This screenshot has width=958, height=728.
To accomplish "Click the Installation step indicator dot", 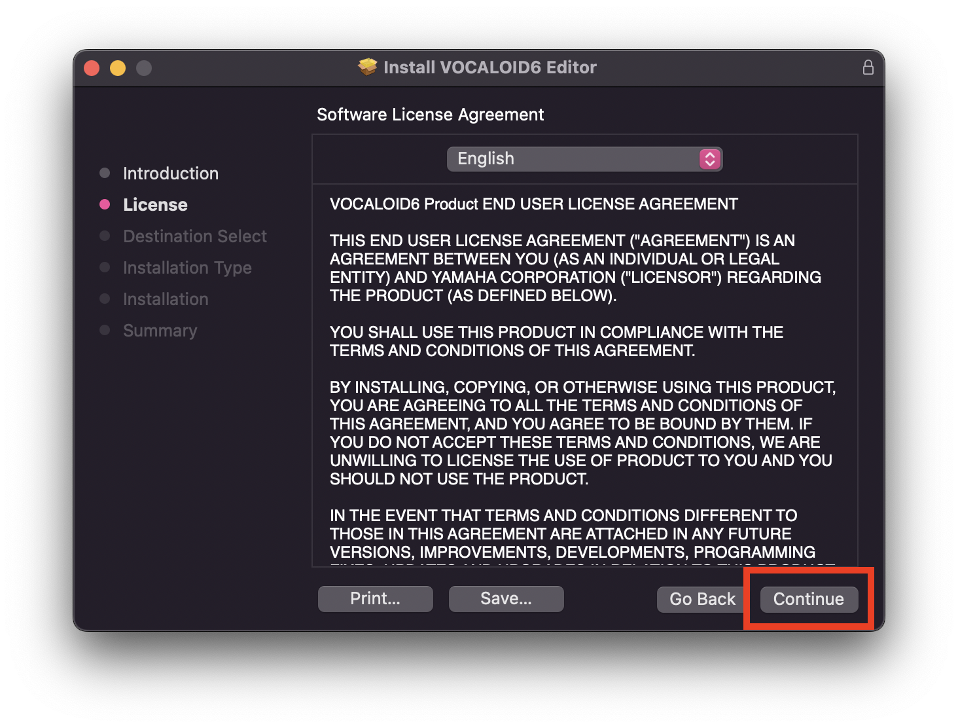I will pyautogui.click(x=104, y=299).
